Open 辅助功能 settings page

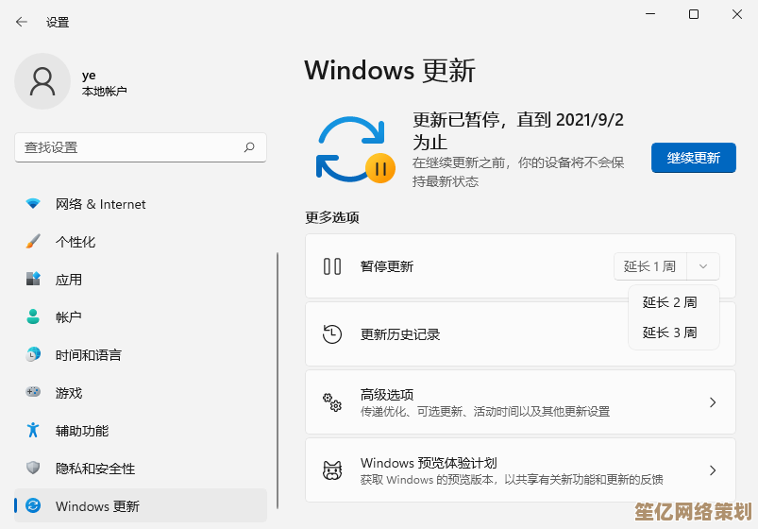[x=141, y=430]
